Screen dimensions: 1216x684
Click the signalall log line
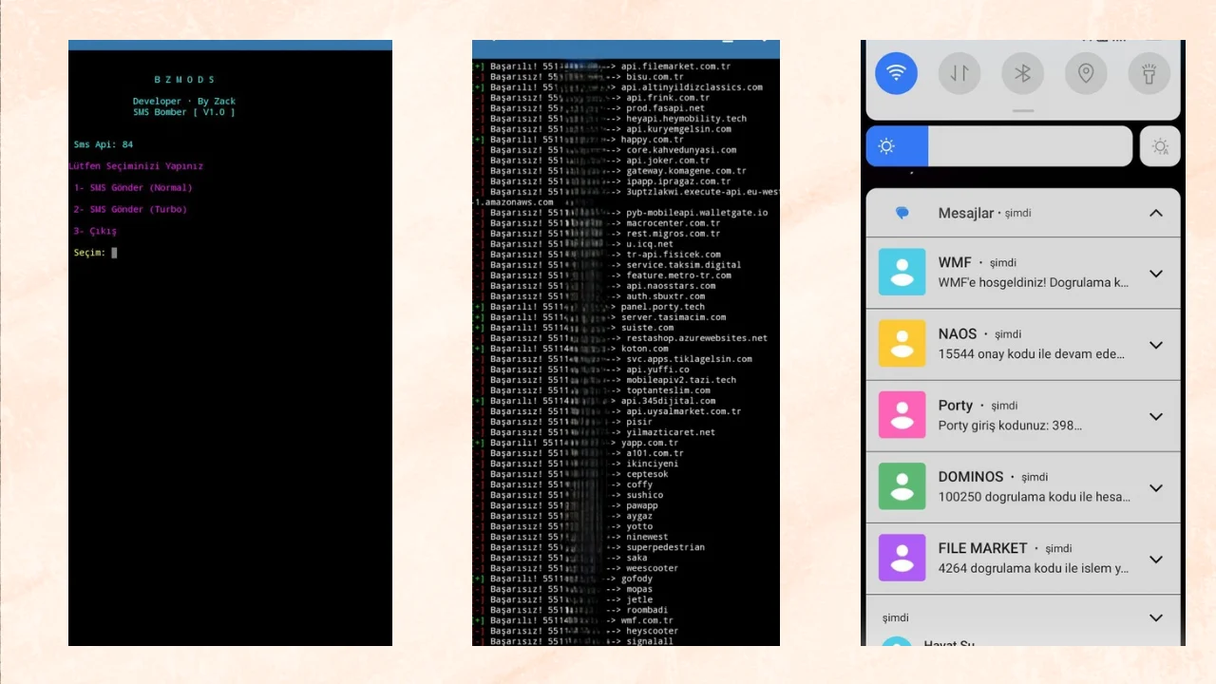[x=574, y=641]
